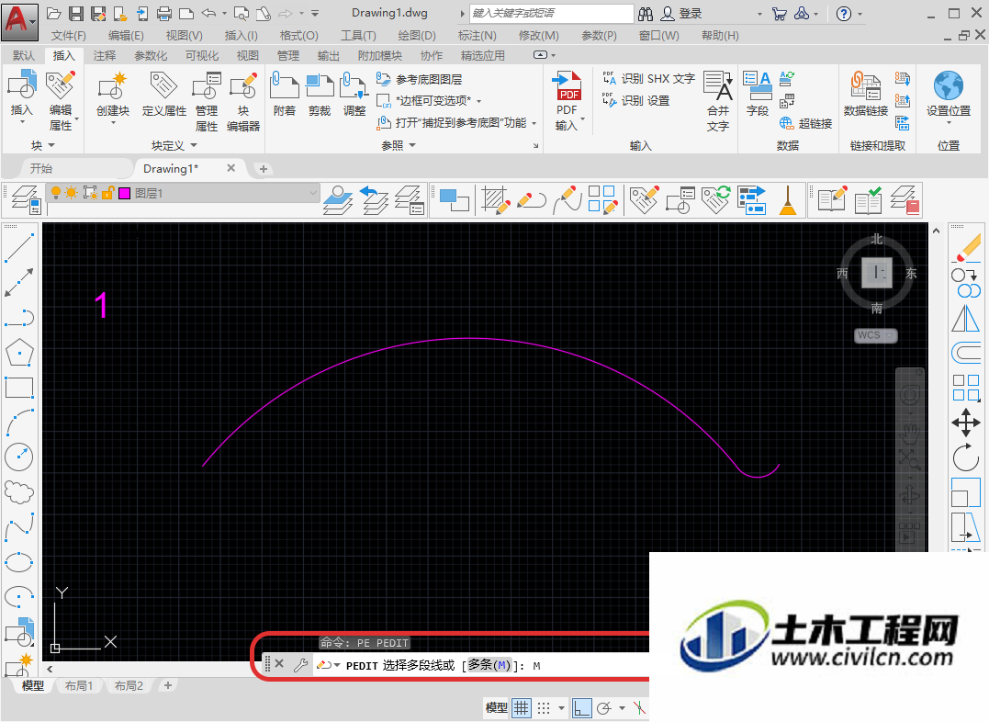Screen dimensions: 989x722
Task: Click the Offset tool in the modify toolbar
Action: [x=966, y=353]
